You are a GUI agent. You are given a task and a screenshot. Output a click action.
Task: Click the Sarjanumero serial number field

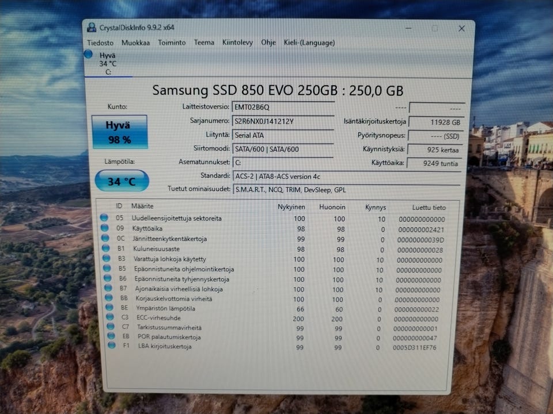283,121
